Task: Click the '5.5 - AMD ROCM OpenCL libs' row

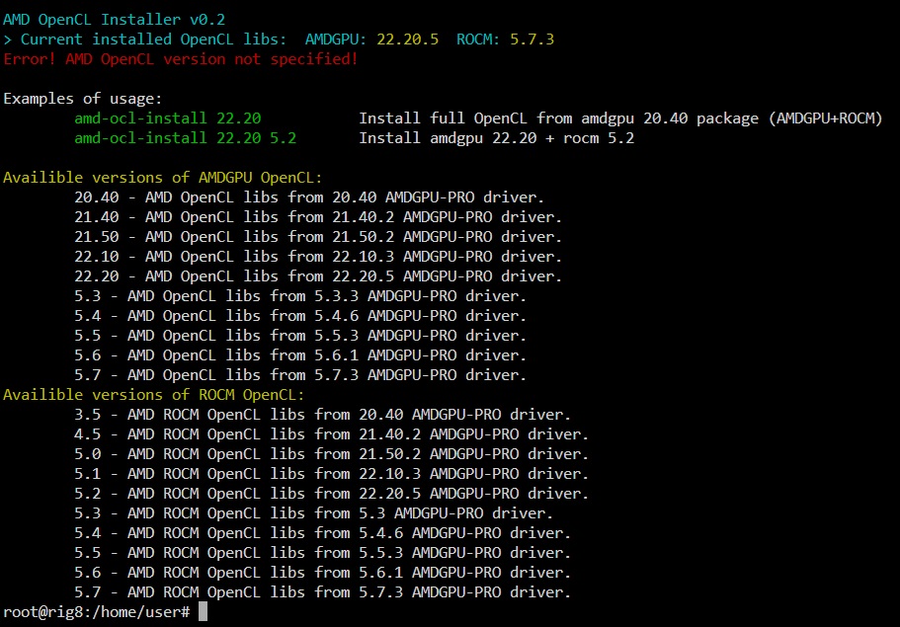Action: point(323,552)
